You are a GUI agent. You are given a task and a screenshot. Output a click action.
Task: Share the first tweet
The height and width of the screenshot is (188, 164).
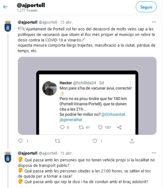click(x=132, y=141)
